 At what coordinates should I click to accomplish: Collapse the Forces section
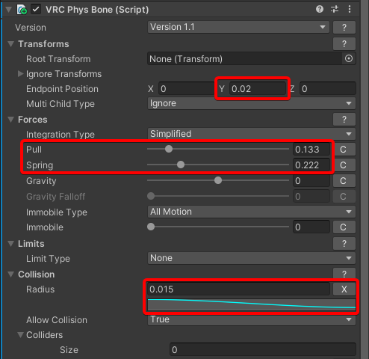pos(10,120)
